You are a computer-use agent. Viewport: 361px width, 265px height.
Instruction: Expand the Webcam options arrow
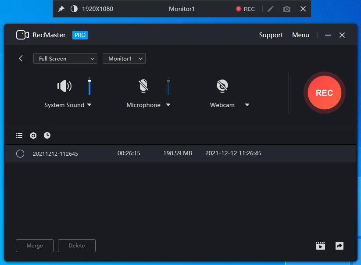[x=247, y=105]
